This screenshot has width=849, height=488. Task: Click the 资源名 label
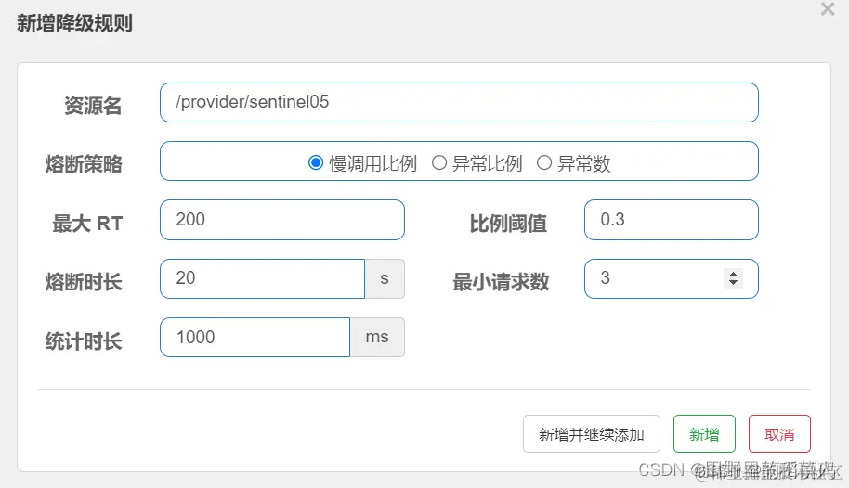click(93, 106)
